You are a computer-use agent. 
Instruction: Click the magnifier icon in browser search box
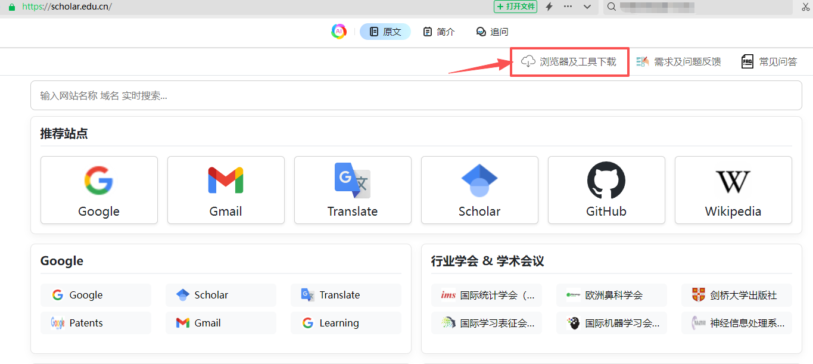(x=610, y=7)
